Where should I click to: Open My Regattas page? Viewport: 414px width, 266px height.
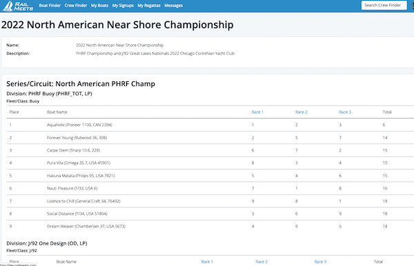tap(149, 6)
